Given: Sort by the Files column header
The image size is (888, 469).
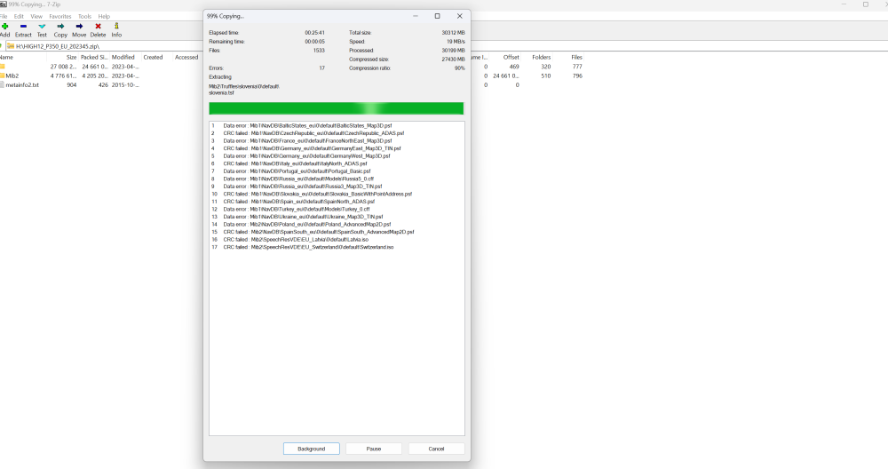Looking at the screenshot, I should pyautogui.click(x=576, y=57).
